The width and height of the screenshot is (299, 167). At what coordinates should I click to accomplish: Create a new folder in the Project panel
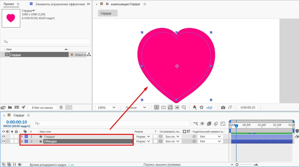click(x=10, y=107)
